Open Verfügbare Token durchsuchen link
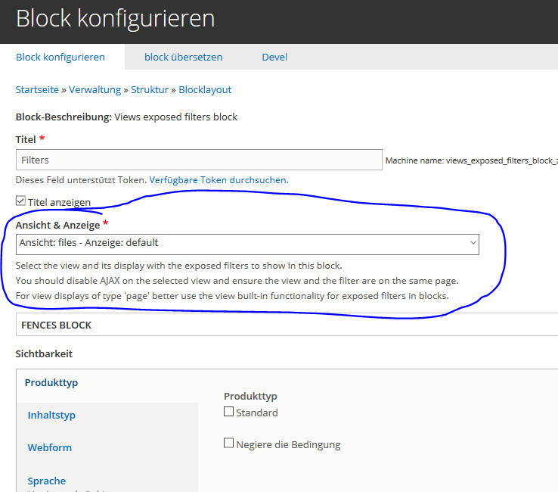The height and width of the screenshot is (492, 558). (218, 180)
